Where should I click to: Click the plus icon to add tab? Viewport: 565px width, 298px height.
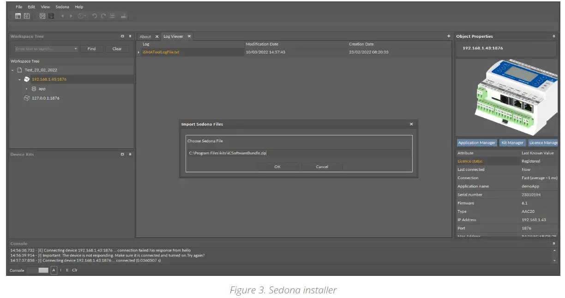449,36
